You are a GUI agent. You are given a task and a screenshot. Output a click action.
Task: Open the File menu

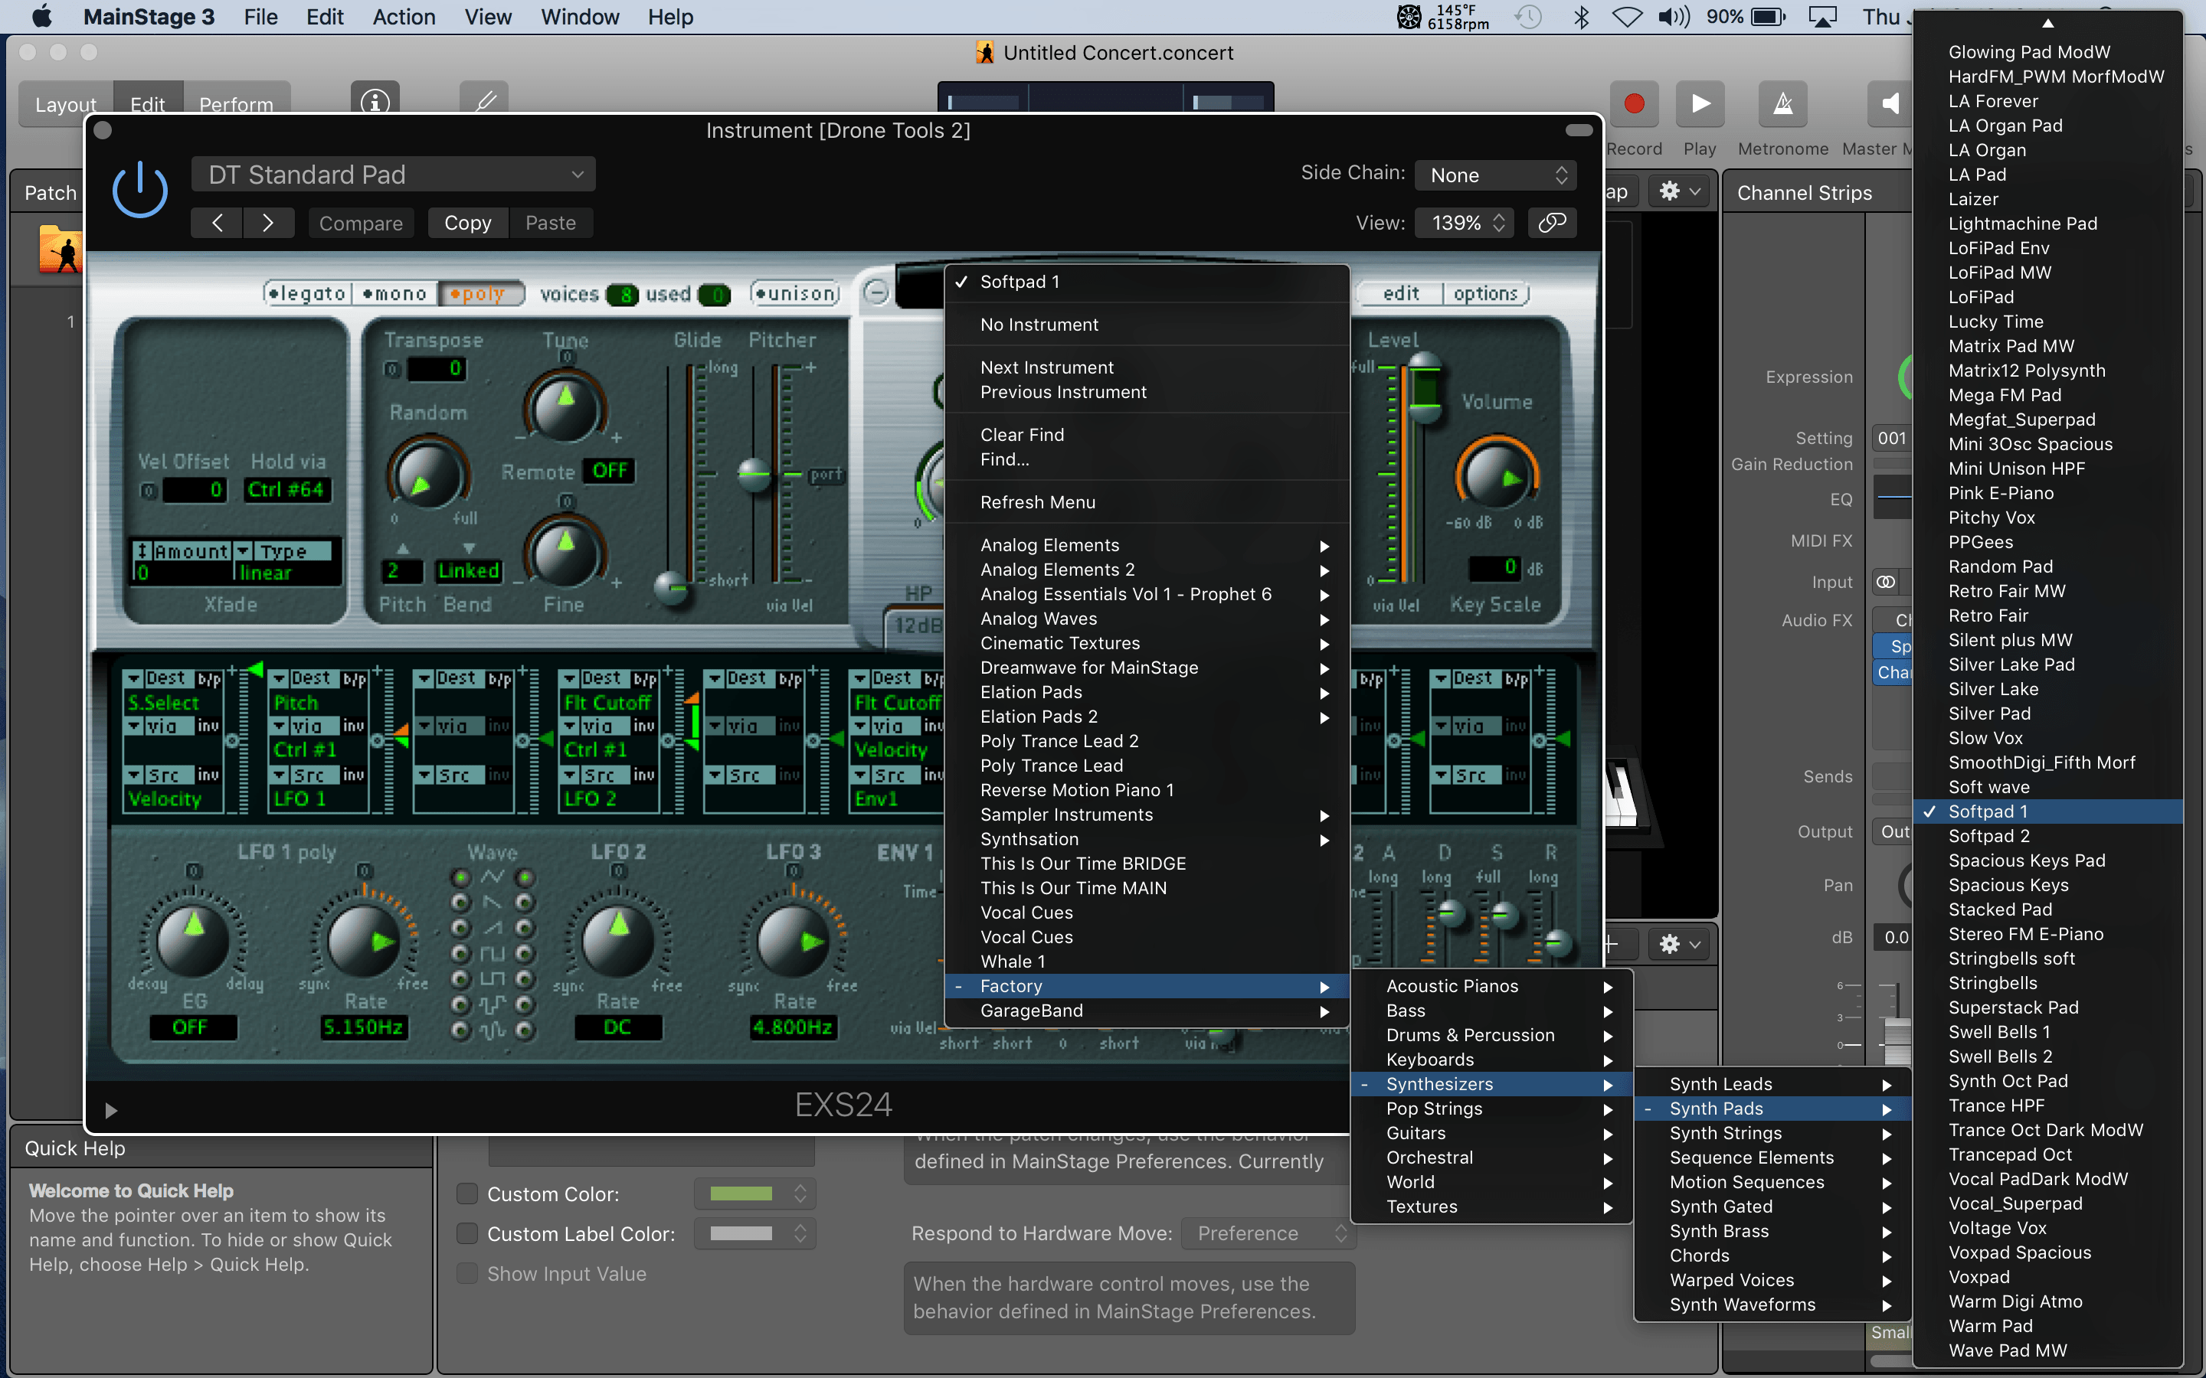pyautogui.click(x=260, y=16)
